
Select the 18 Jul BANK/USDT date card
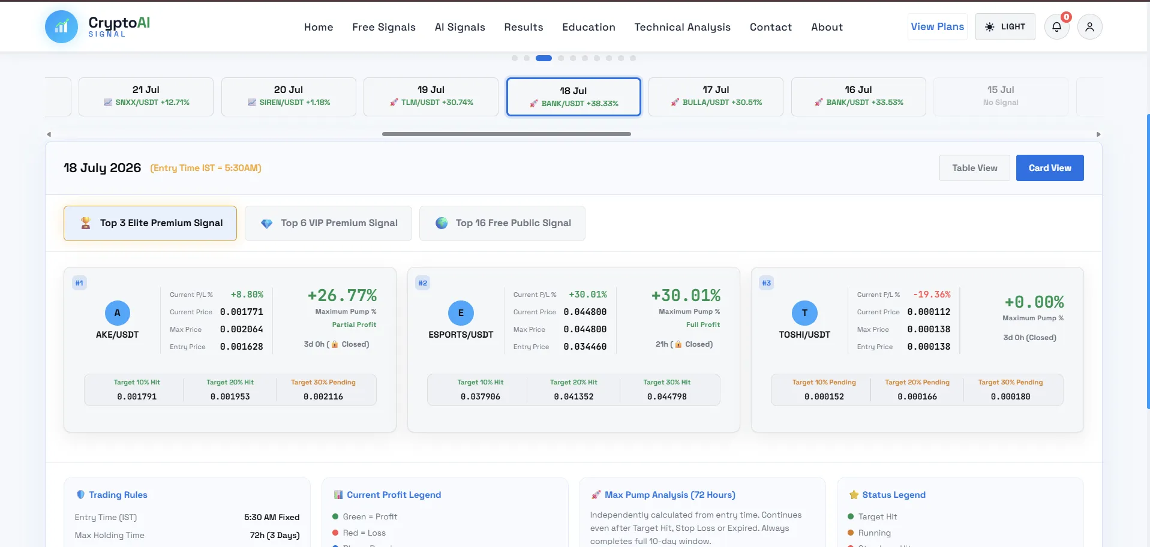click(x=574, y=97)
